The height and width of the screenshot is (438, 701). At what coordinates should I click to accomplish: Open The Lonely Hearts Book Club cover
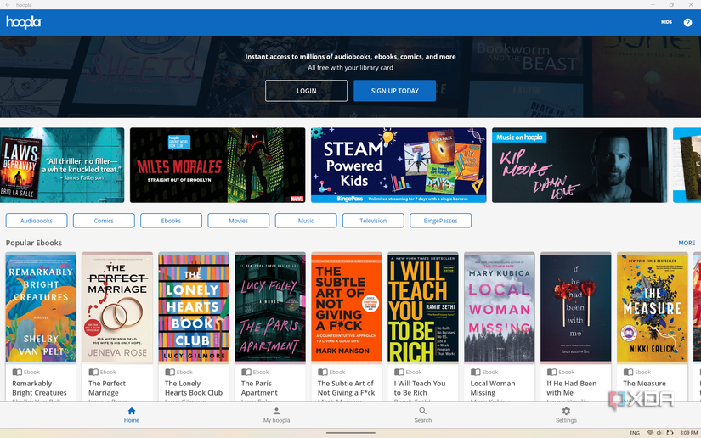(x=194, y=307)
